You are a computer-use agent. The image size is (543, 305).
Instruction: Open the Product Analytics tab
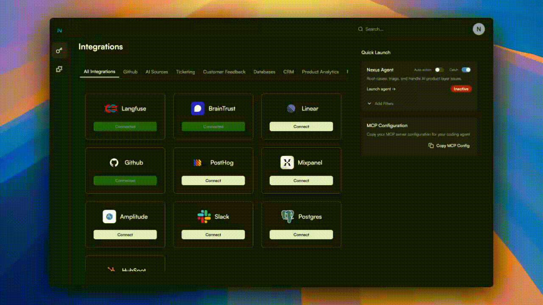(x=320, y=72)
